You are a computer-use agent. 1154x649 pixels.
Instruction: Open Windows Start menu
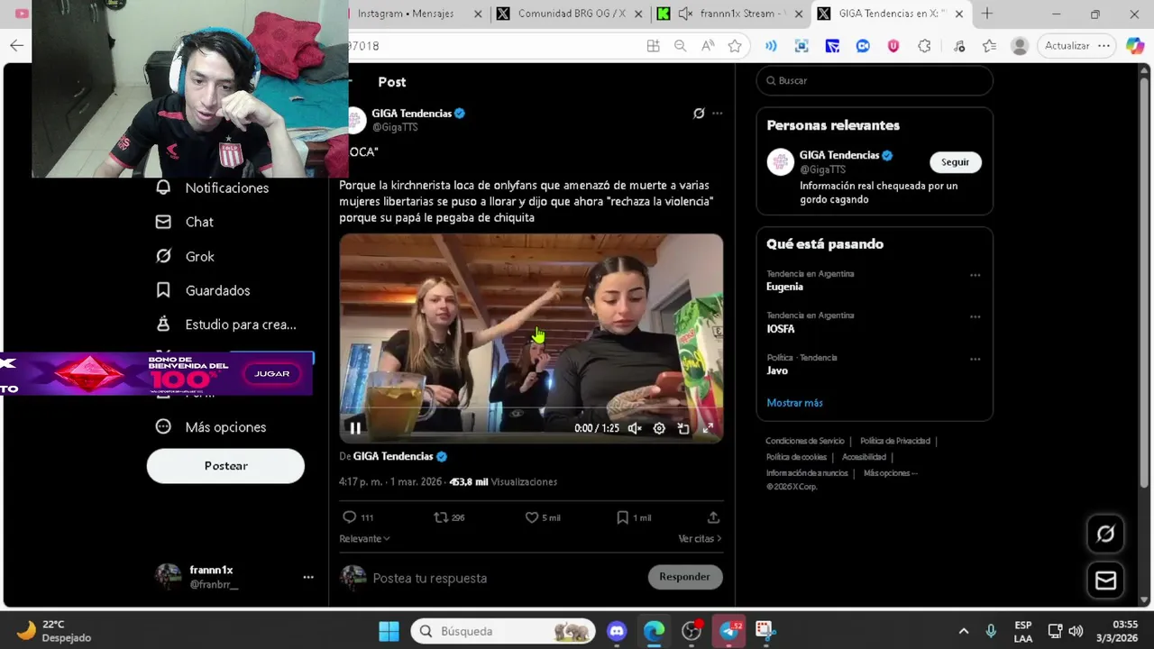pos(389,631)
